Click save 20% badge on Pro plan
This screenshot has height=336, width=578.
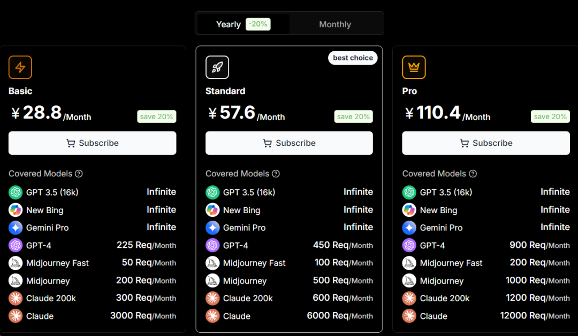[x=550, y=116]
